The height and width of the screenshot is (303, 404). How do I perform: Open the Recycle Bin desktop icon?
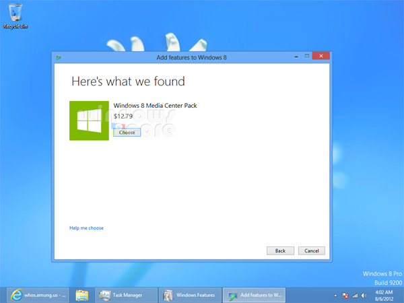pyautogui.click(x=15, y=16)
